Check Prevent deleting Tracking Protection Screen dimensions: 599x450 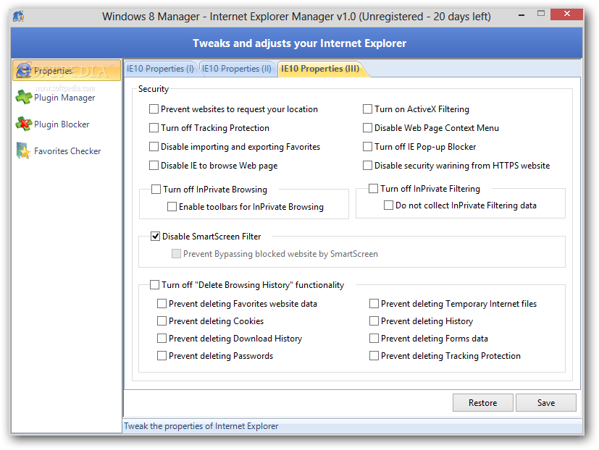coord(374,356)
